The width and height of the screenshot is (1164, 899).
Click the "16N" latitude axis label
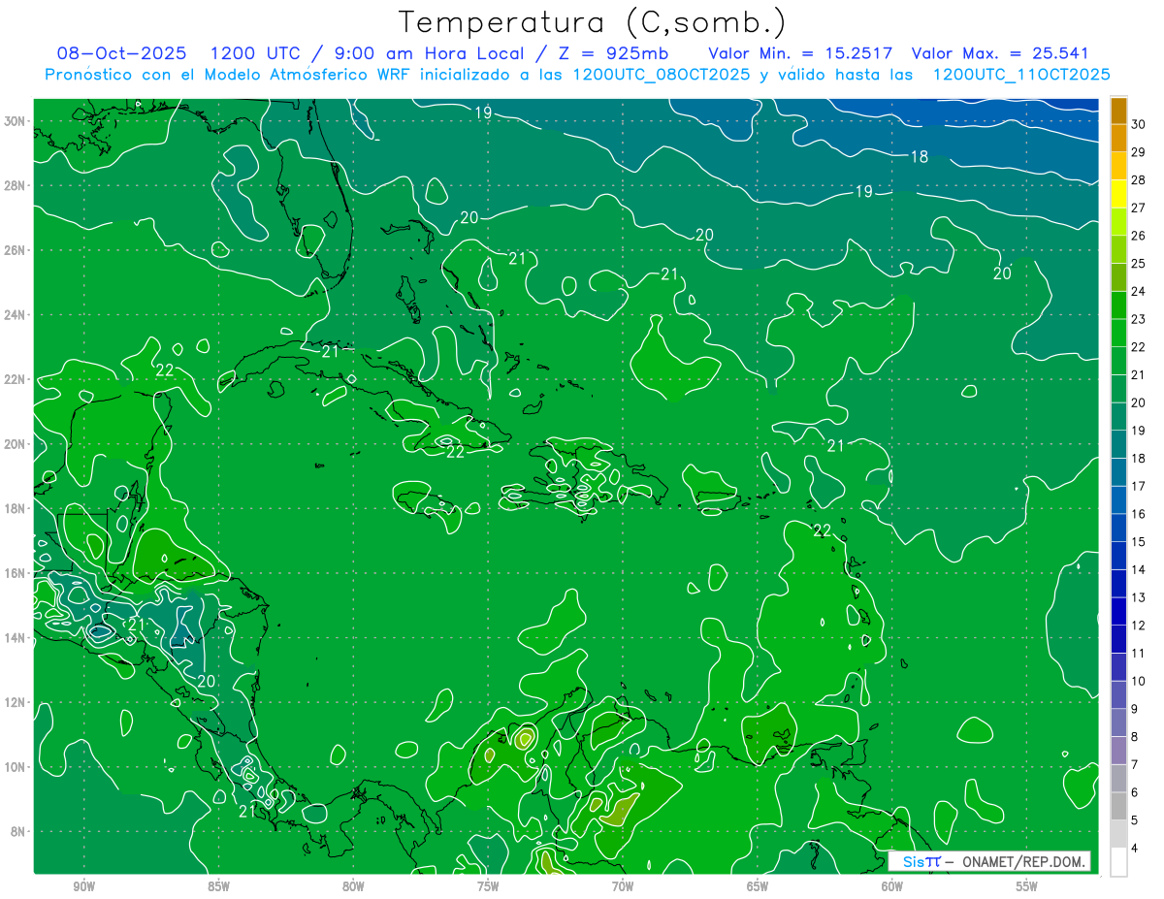point(15,573)
